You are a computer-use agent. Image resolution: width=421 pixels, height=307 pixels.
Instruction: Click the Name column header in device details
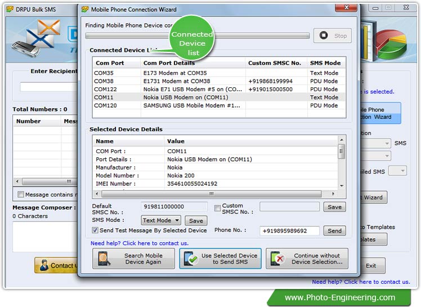[128, 141]
